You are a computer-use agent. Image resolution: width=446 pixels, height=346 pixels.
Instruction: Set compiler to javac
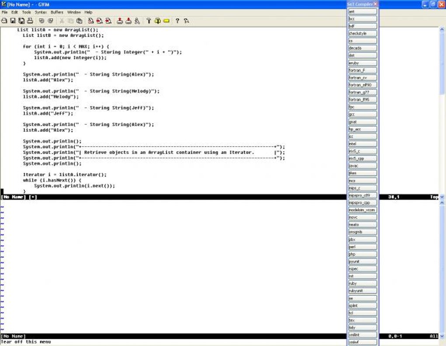click(362, 166)
